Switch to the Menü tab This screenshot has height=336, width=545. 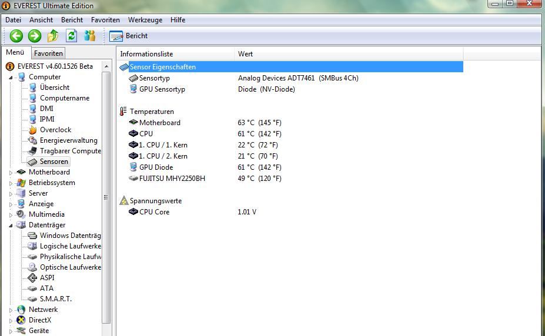(x=15, y=52)
